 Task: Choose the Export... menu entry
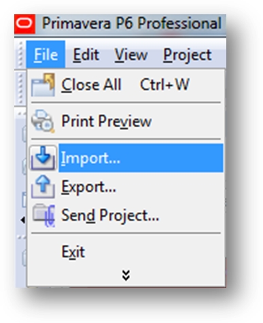click(x=126, y=186)
